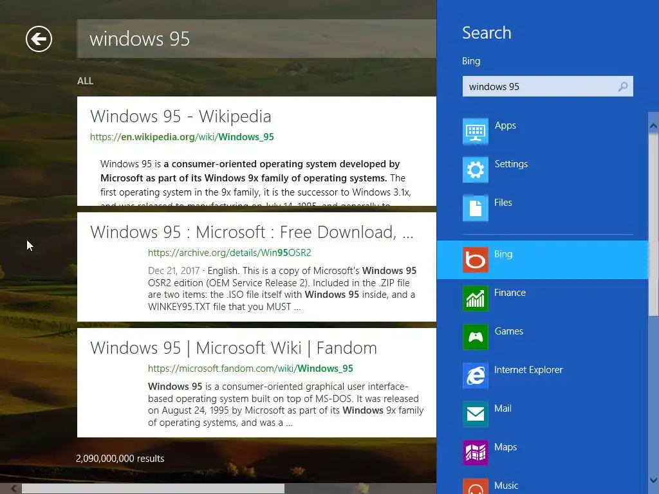Open the Games controller icon
659x494 pixels.
point(476,337)
